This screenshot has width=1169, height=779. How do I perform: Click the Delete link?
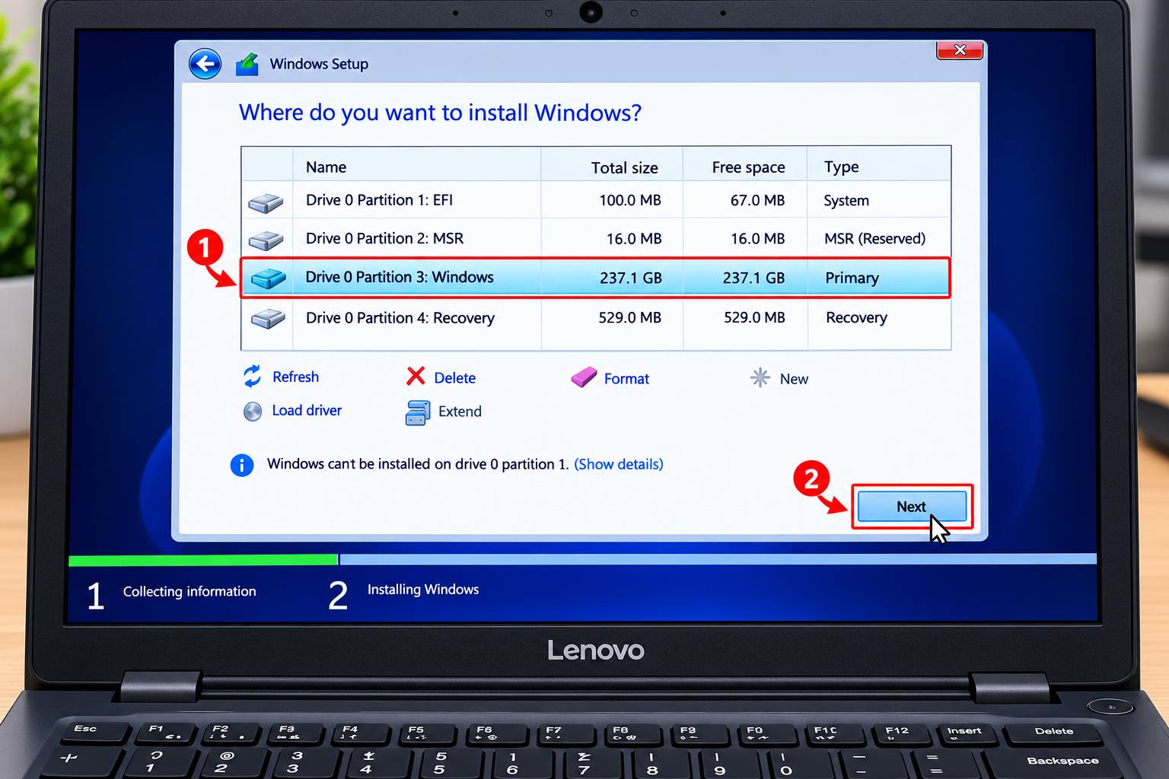click(x=454, y=378)
